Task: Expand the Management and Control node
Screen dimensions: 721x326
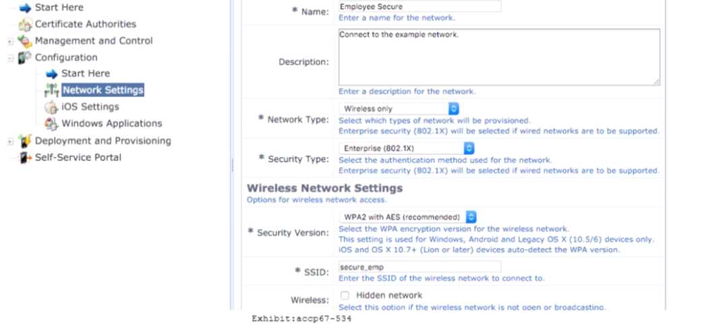Action: (x=10, y=41)
